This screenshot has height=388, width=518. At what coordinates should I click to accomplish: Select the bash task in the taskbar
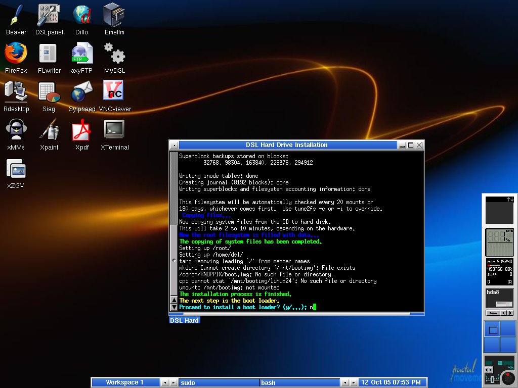[x=299, y=383]
